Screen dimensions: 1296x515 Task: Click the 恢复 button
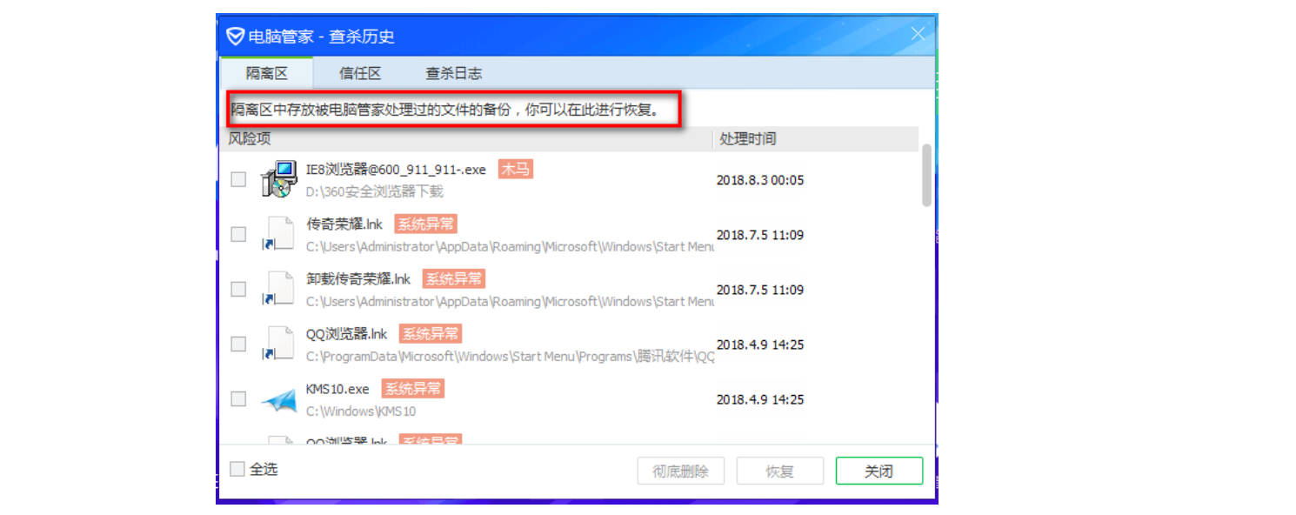click(780, 472)
